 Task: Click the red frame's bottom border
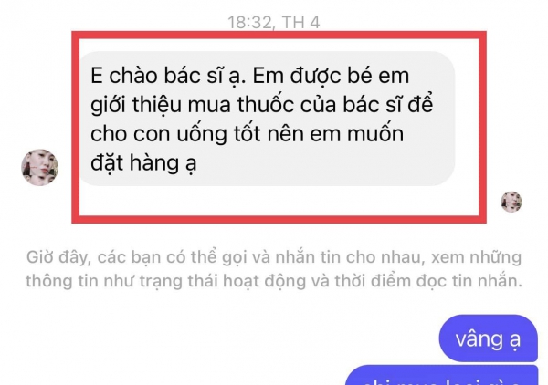(x=279, y=220)
